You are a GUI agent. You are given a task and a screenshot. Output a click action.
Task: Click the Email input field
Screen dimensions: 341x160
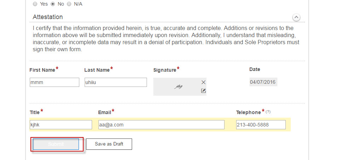pos(161,125)
